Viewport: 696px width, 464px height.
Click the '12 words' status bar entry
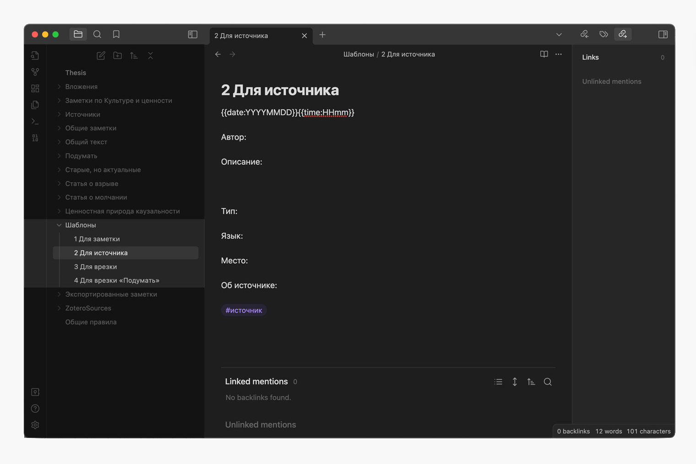tap(609, 431)
